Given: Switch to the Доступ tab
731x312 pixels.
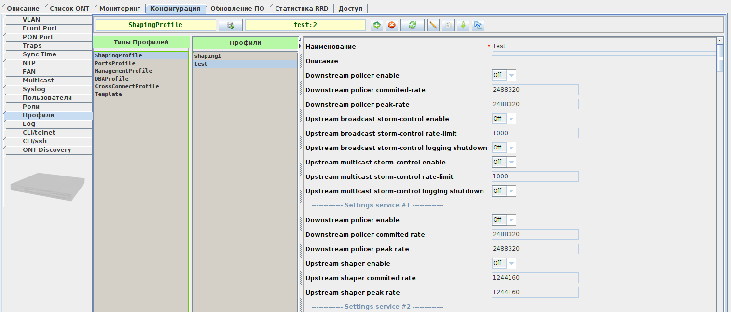Looking at the screenshot, I should (x=350, y=8).
